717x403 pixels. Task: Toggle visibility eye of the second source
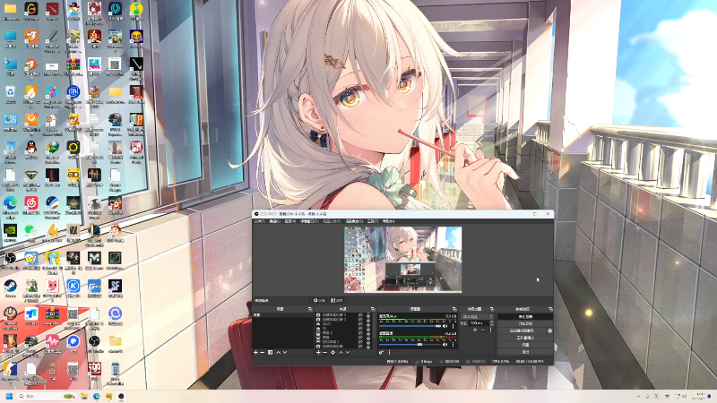coord(360,320)
